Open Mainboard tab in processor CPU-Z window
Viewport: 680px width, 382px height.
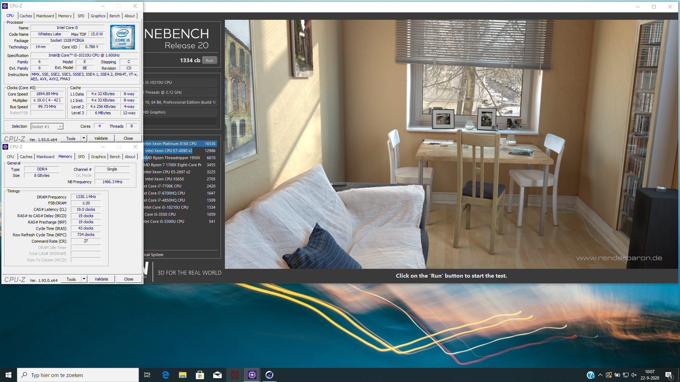(x=45, y=16)
